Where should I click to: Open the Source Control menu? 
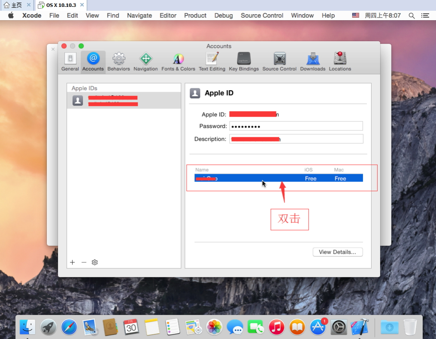(x=262, y=15)
